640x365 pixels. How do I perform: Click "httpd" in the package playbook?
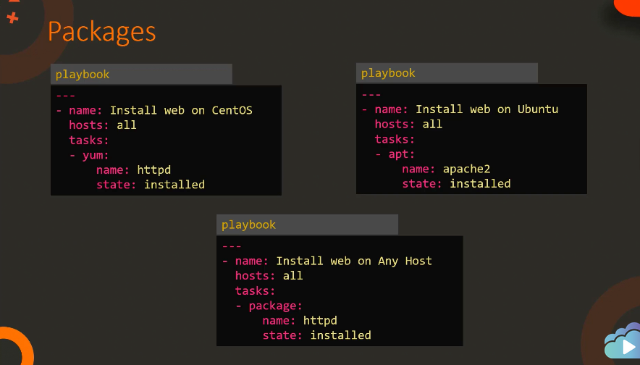pos(320,321)
